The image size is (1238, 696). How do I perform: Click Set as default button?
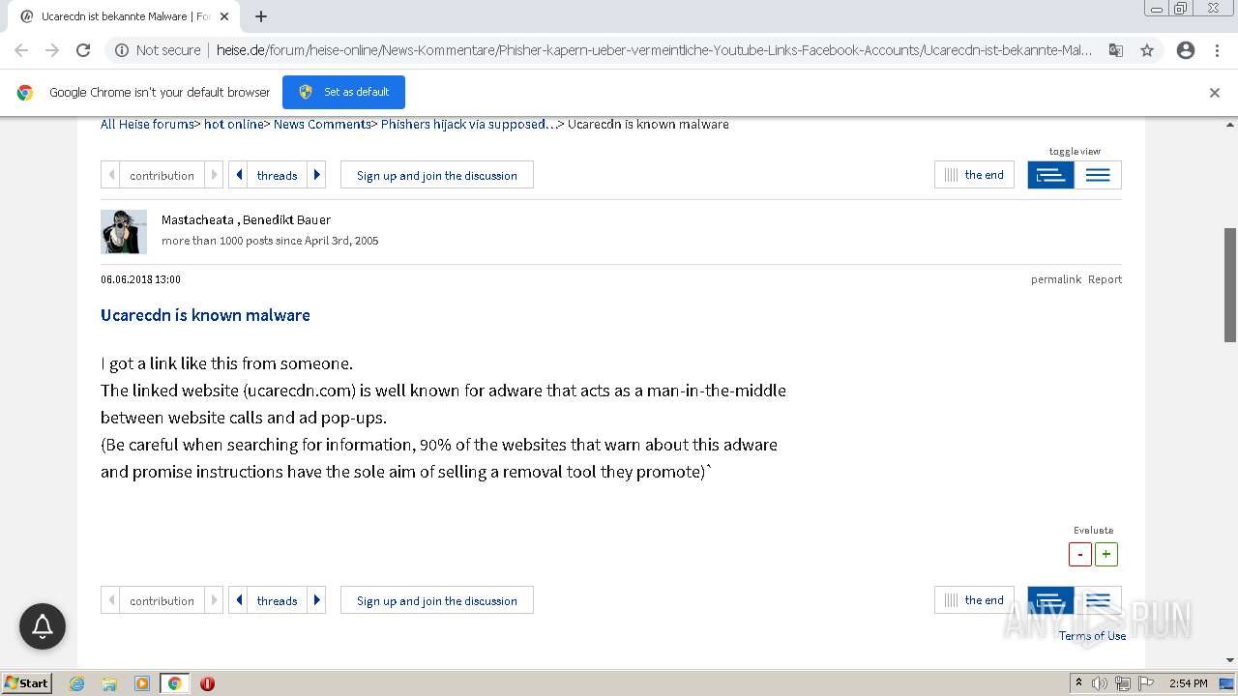pos(343,92)
